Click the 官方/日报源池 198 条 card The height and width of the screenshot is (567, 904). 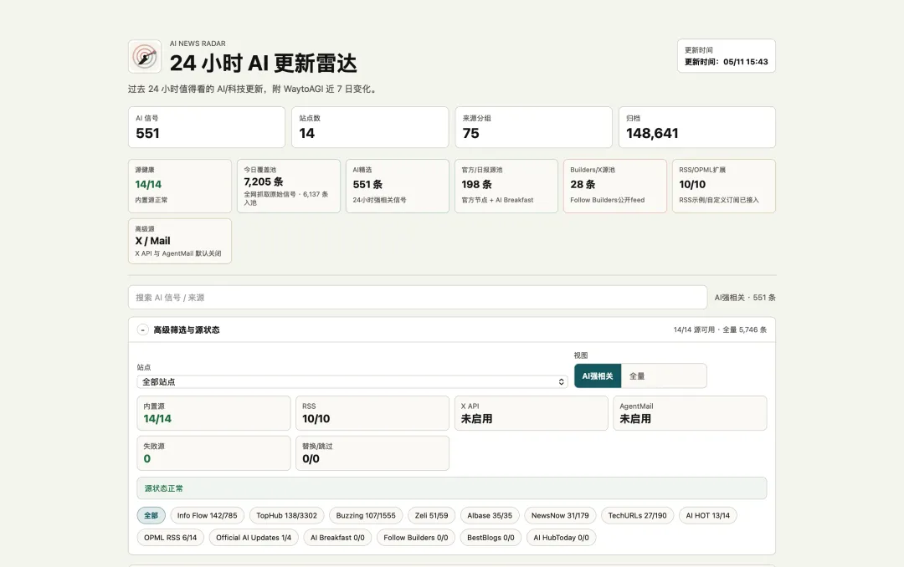coord(506,186)
